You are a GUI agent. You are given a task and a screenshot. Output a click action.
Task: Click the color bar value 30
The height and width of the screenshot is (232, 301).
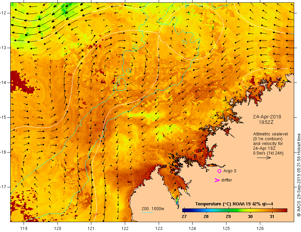[x=250, y=217]
